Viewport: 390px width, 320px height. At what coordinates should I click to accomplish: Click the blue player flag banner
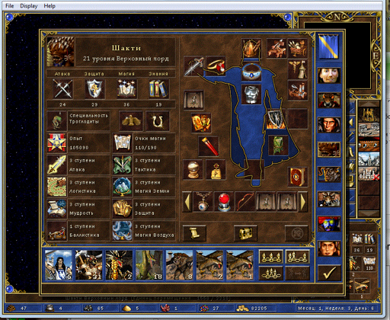coord(329,47)
